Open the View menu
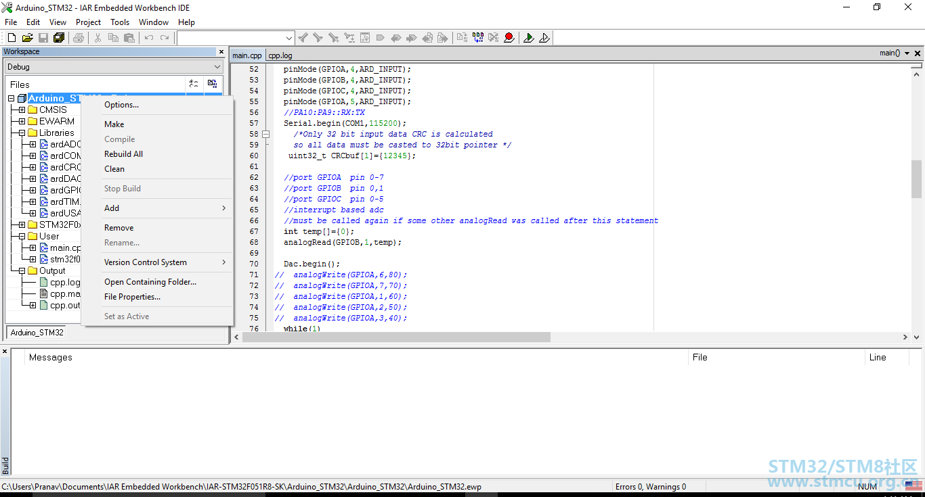Image resolution: width=925 pixels, height=497 pixels. pos(58,22)
